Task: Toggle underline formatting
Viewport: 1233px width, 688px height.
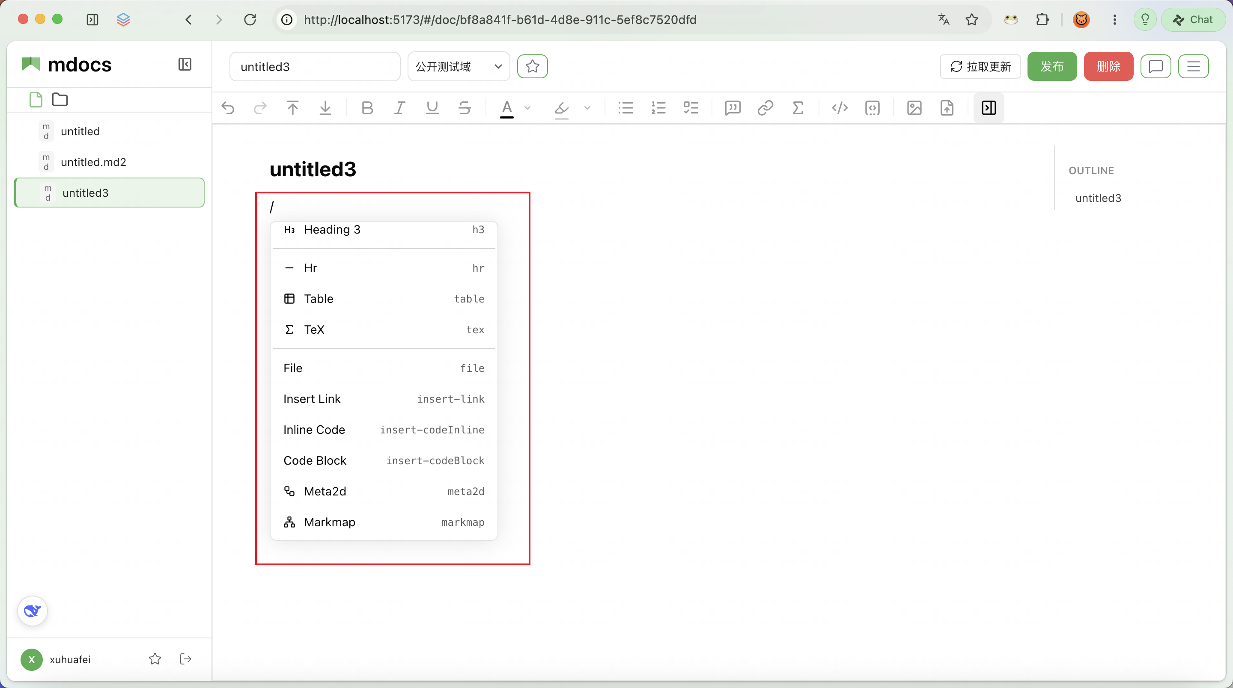Action: coord(432,108)
